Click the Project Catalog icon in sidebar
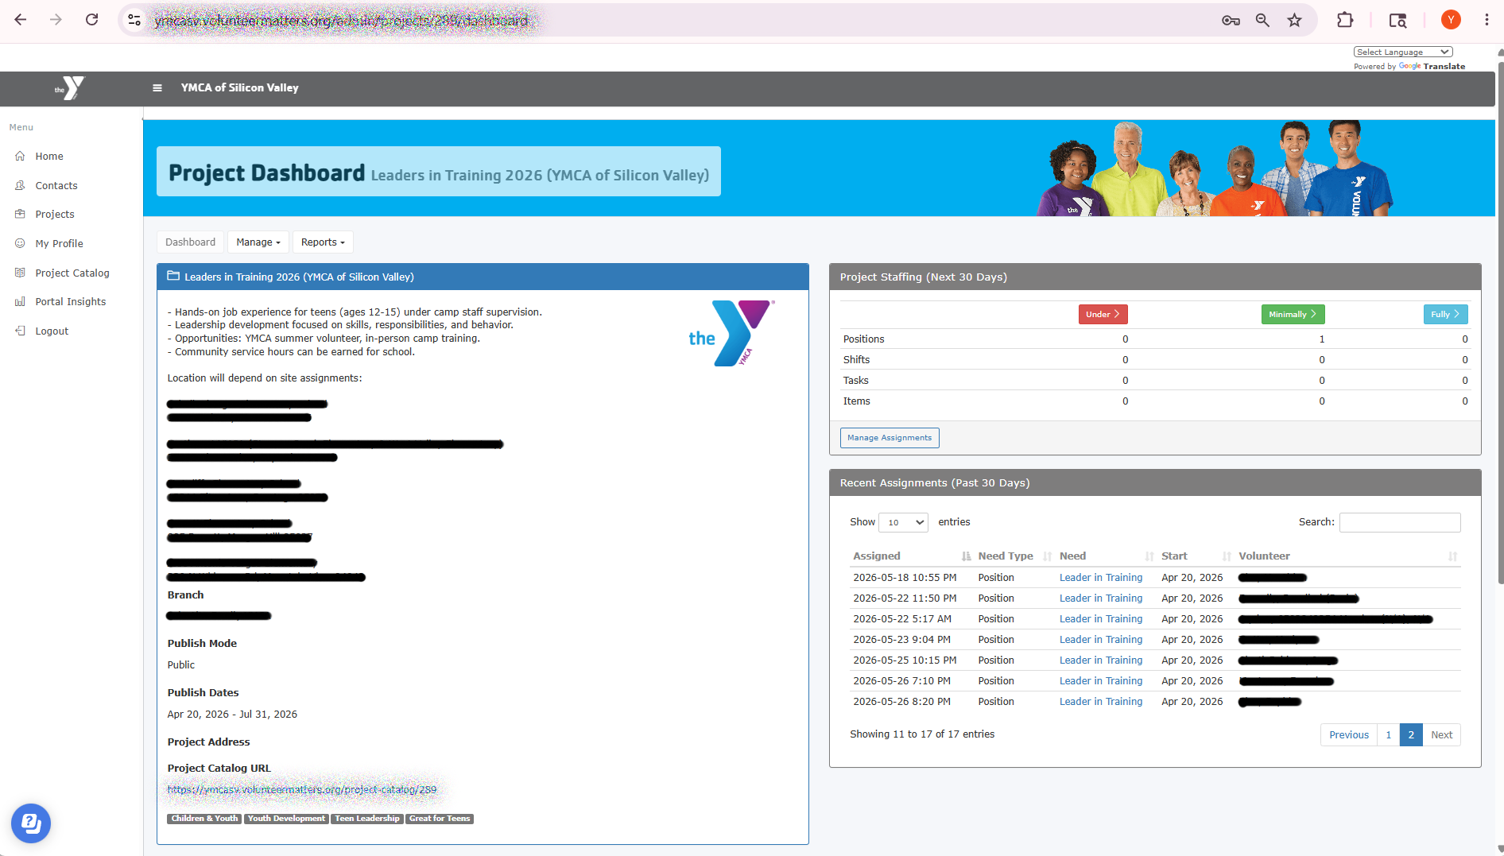1504x856 pixels. click(x=20, y=273)
